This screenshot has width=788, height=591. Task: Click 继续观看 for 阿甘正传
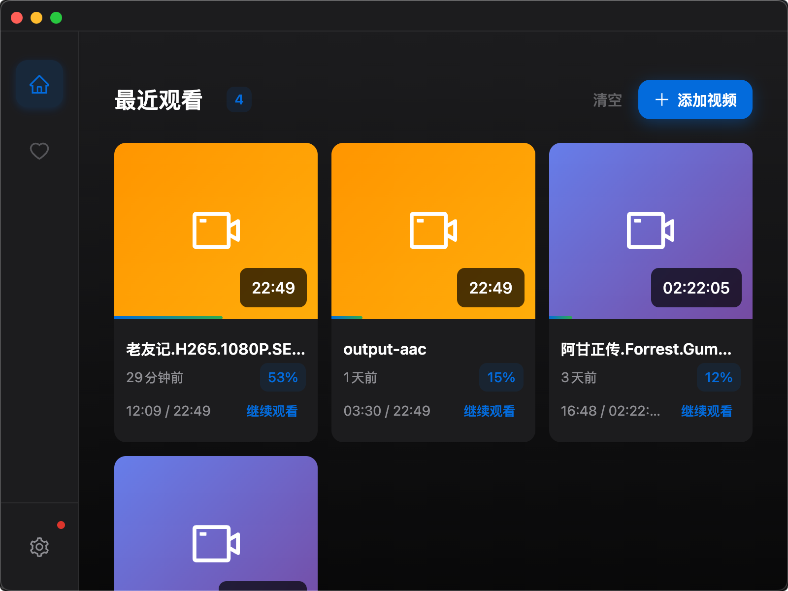(706, 411)
